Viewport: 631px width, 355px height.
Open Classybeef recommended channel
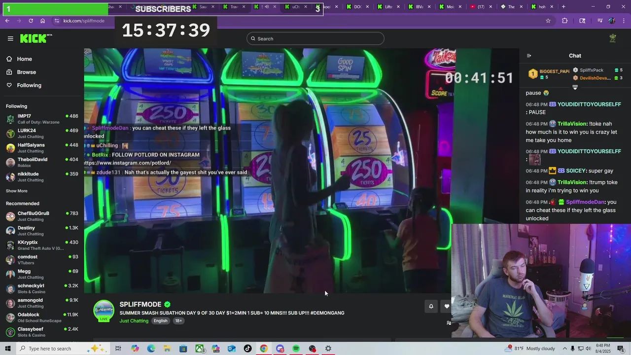42,332
